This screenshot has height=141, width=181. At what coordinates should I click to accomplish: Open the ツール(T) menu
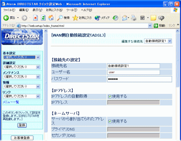click(72, 10)
